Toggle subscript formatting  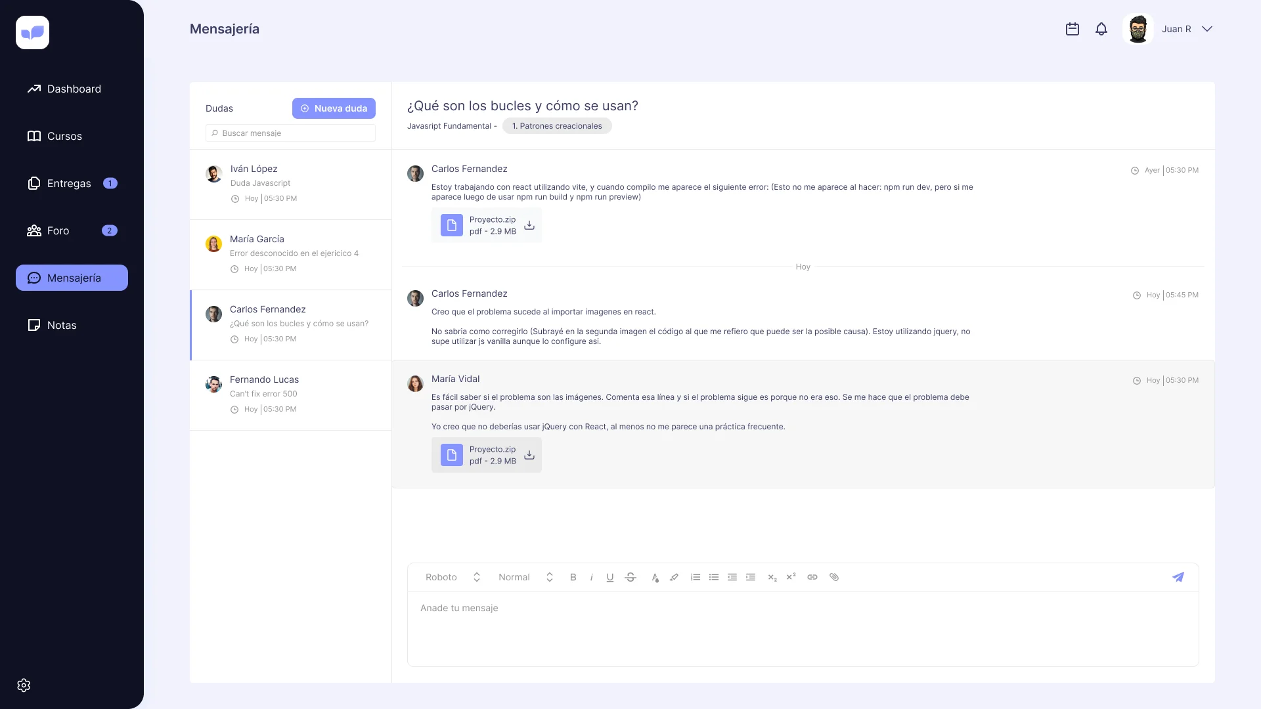[x=772, y=578]
